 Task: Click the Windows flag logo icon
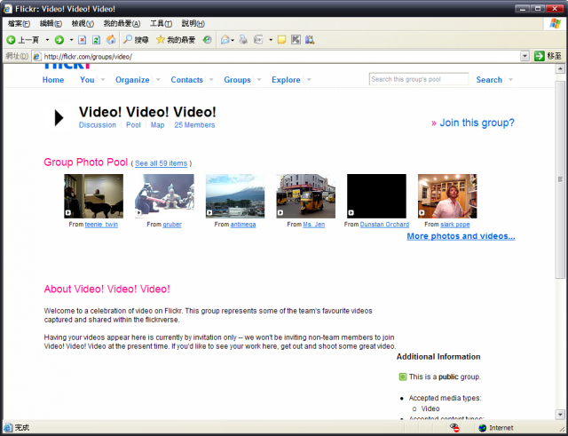555,24
